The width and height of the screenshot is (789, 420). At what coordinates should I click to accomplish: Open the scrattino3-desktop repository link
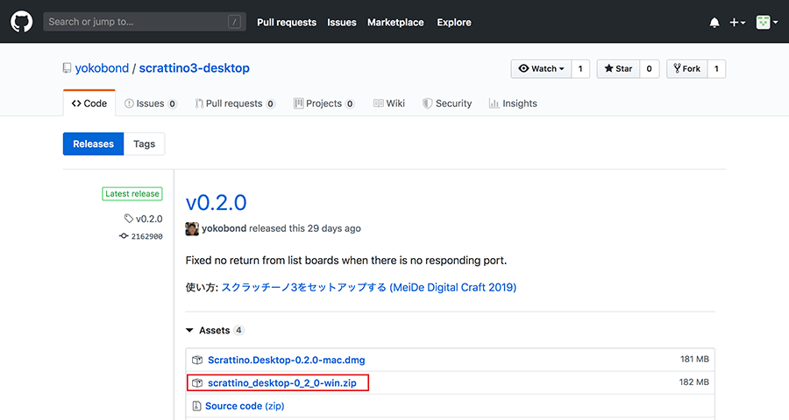[x=195, y=68]
